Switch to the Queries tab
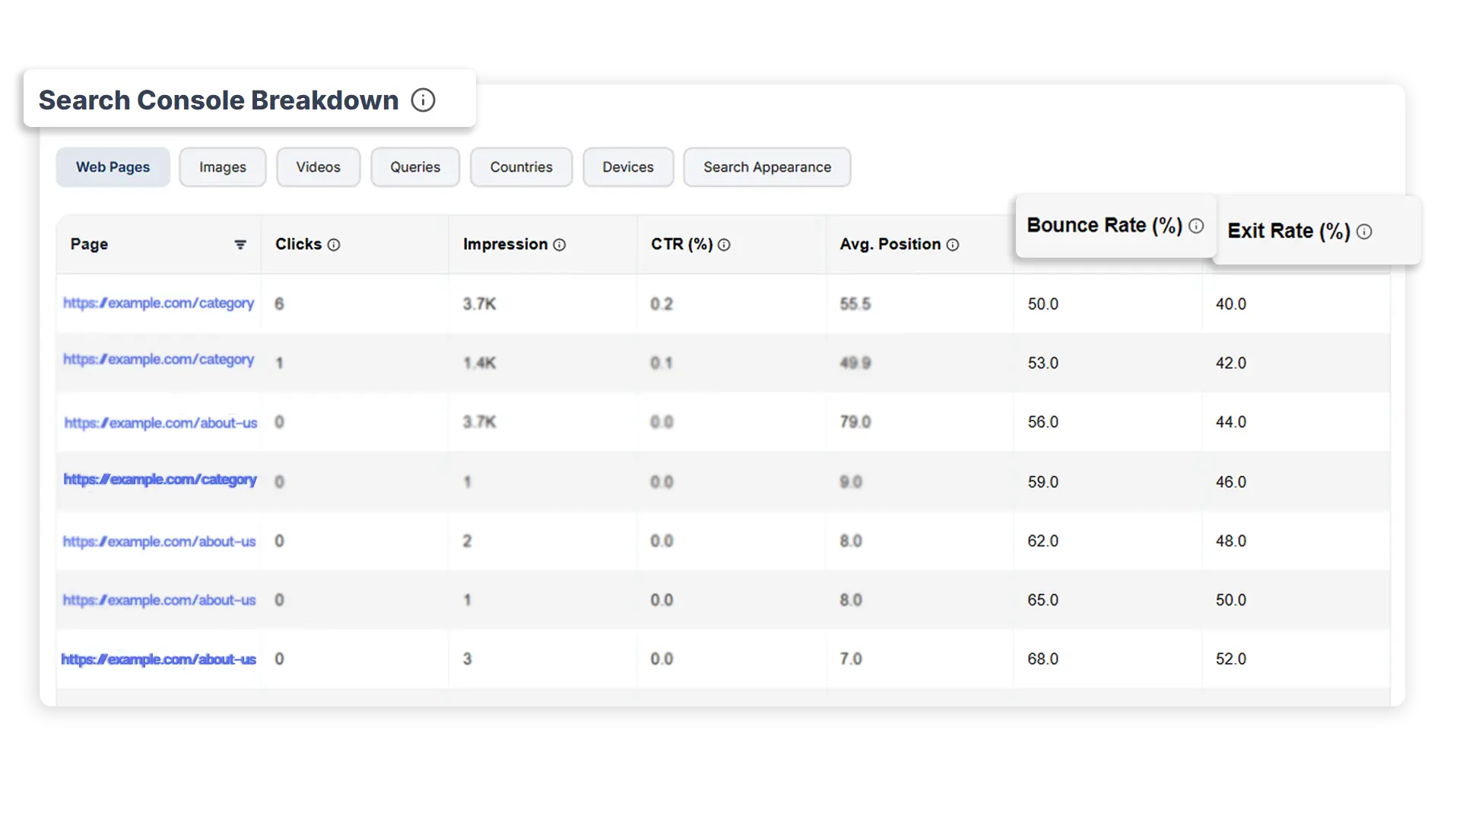The height and width of the screenshot is (821, 1460). click(x=415, y=167)
